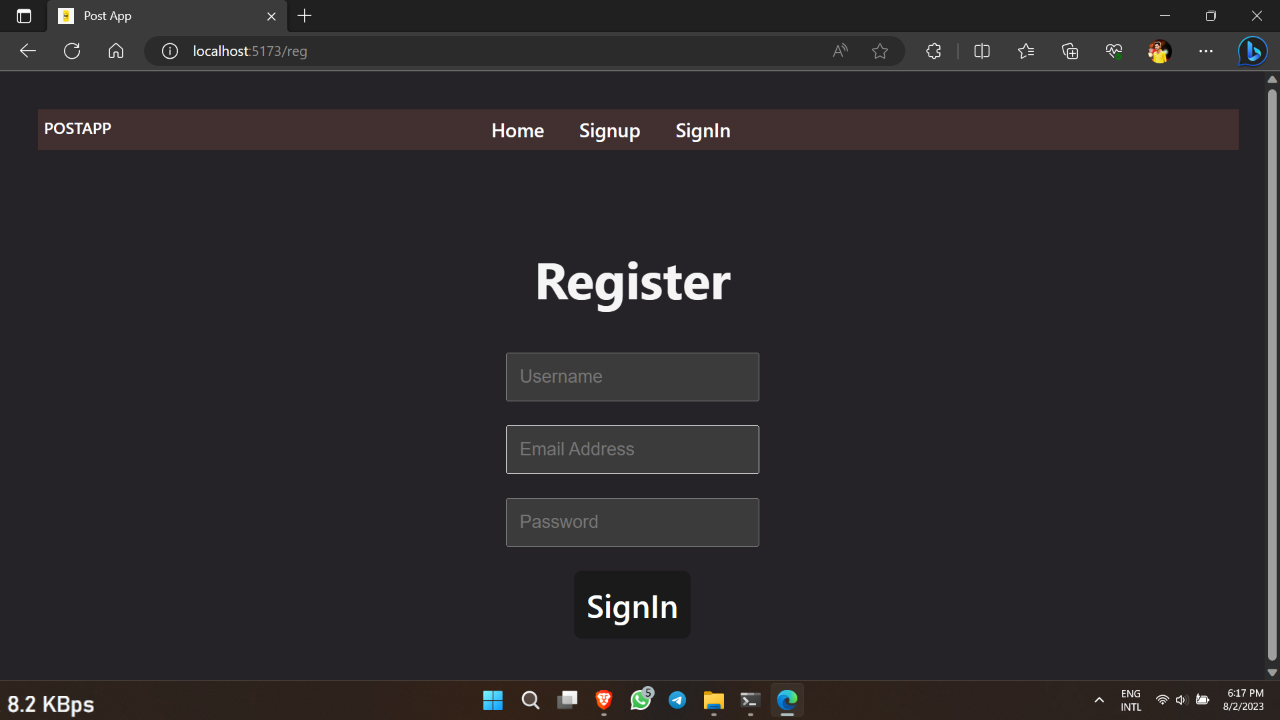Enable split screen view
Screen dimensions: 1280x720
click(982, 51)
